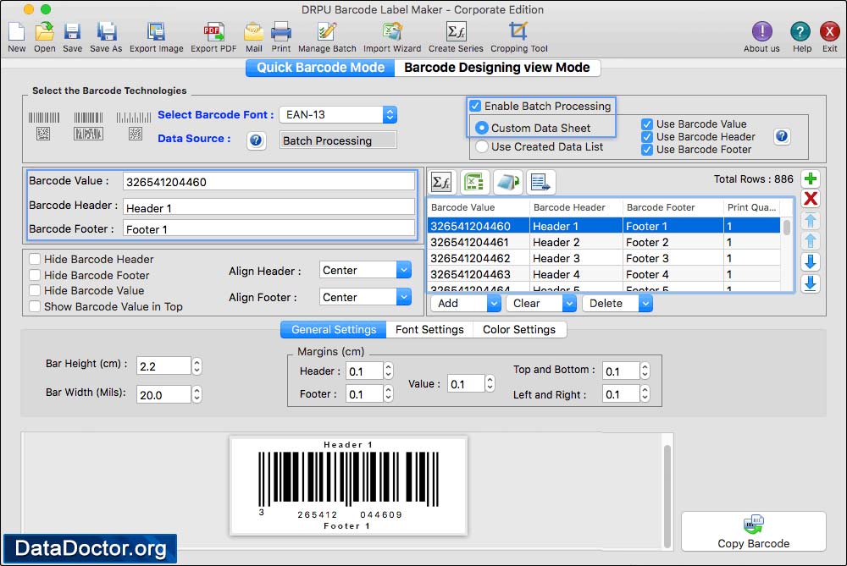Open the Select Barcode Font dropdown
The height and width of the screenshot is (566, 847).
point(338,114)
